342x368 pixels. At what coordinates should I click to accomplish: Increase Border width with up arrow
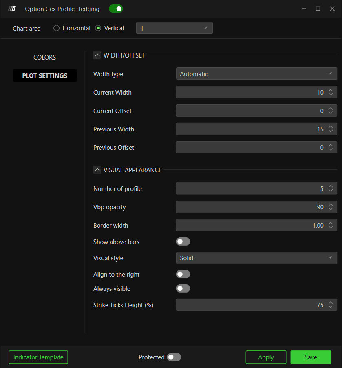coord(331,223)
